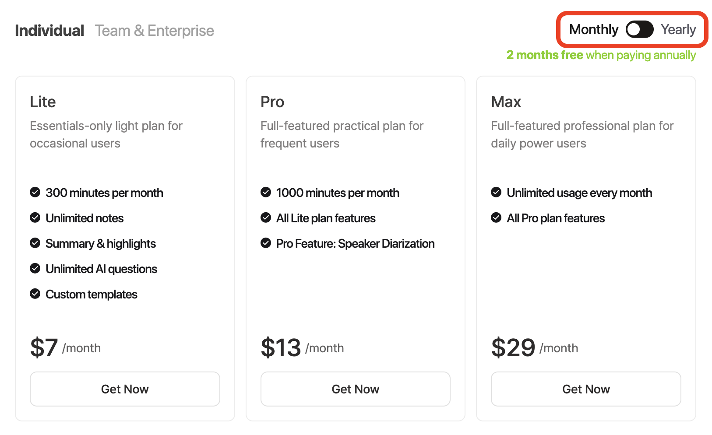Click the $13 /month Pro price
The image size is (712, 435).
coord(302,348)
